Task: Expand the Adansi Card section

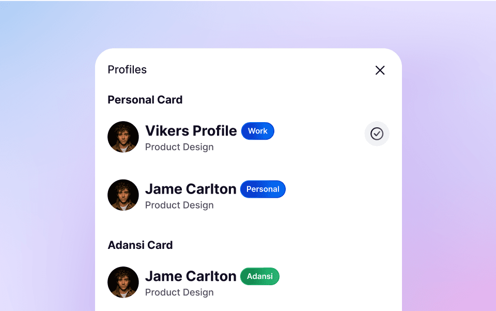Action: tap(140, 245)
